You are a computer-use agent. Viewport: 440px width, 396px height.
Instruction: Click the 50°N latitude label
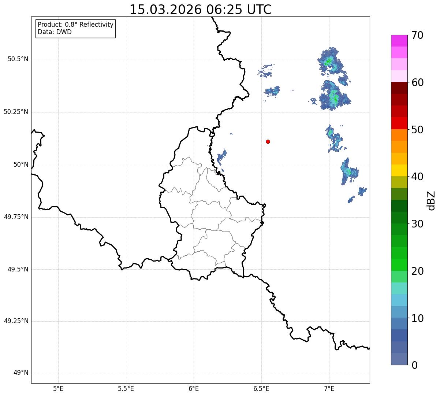[21, 164]
